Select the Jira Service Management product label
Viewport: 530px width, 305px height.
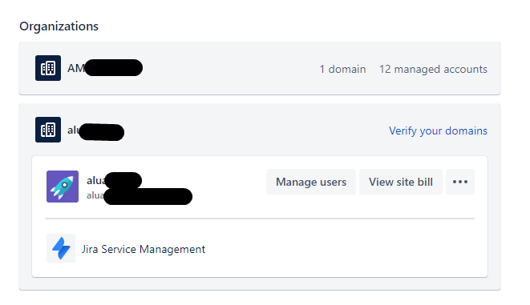[x=144, y=249]
